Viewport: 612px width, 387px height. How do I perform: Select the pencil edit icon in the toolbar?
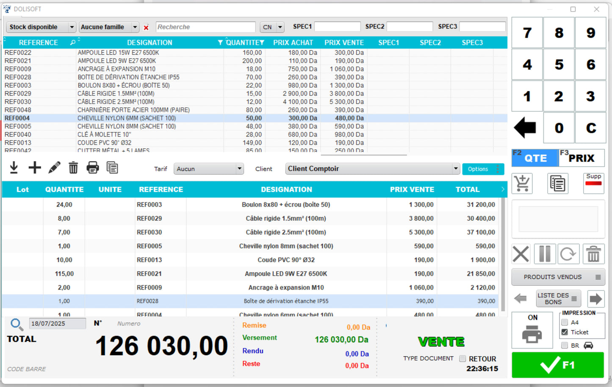pyautogui.click(x=54, y=167)
